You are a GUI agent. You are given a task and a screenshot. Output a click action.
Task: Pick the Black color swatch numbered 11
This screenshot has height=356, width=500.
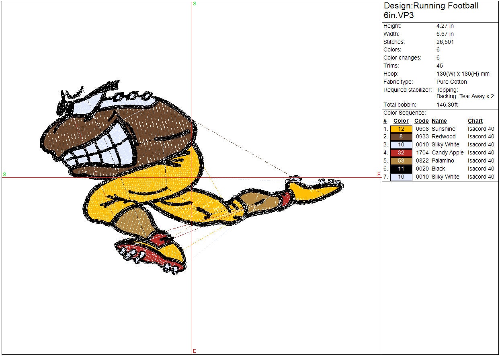pos(401,169)
